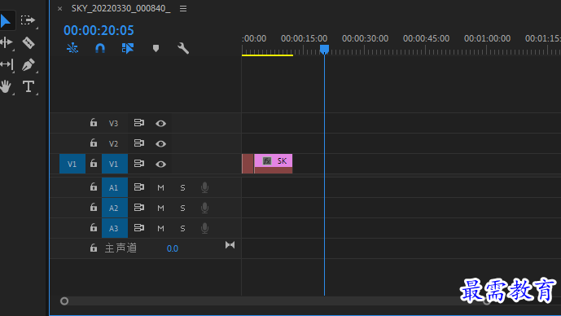The image size is (561, 316).
Task: Close the SKY_20220330_000840_ sequence tab
Action: (x=59, y=9)
